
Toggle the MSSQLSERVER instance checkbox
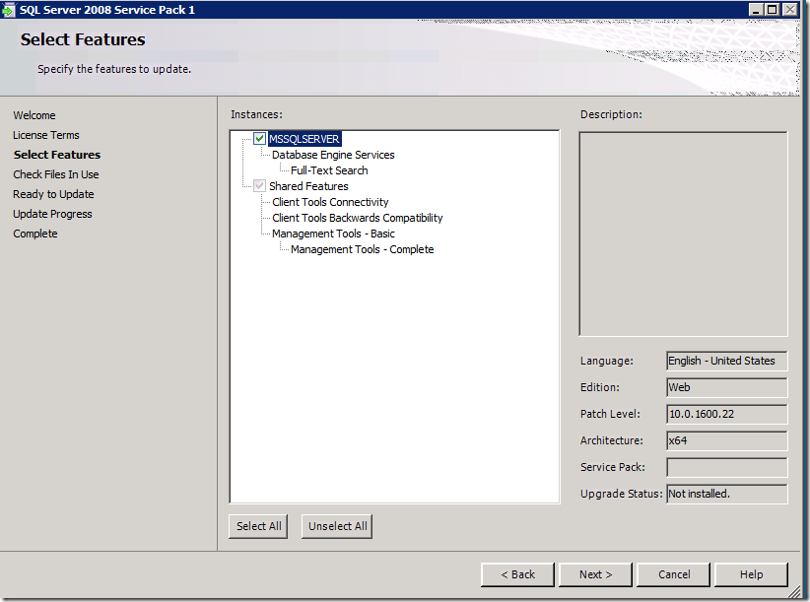click(x=259, y=138)
